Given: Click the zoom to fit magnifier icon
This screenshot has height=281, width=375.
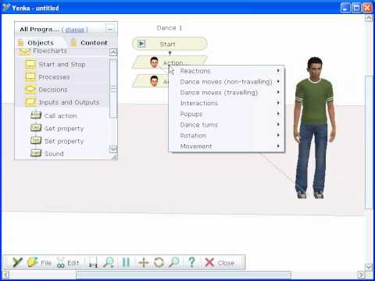Looking at the screenshot, I should point(109,262).
